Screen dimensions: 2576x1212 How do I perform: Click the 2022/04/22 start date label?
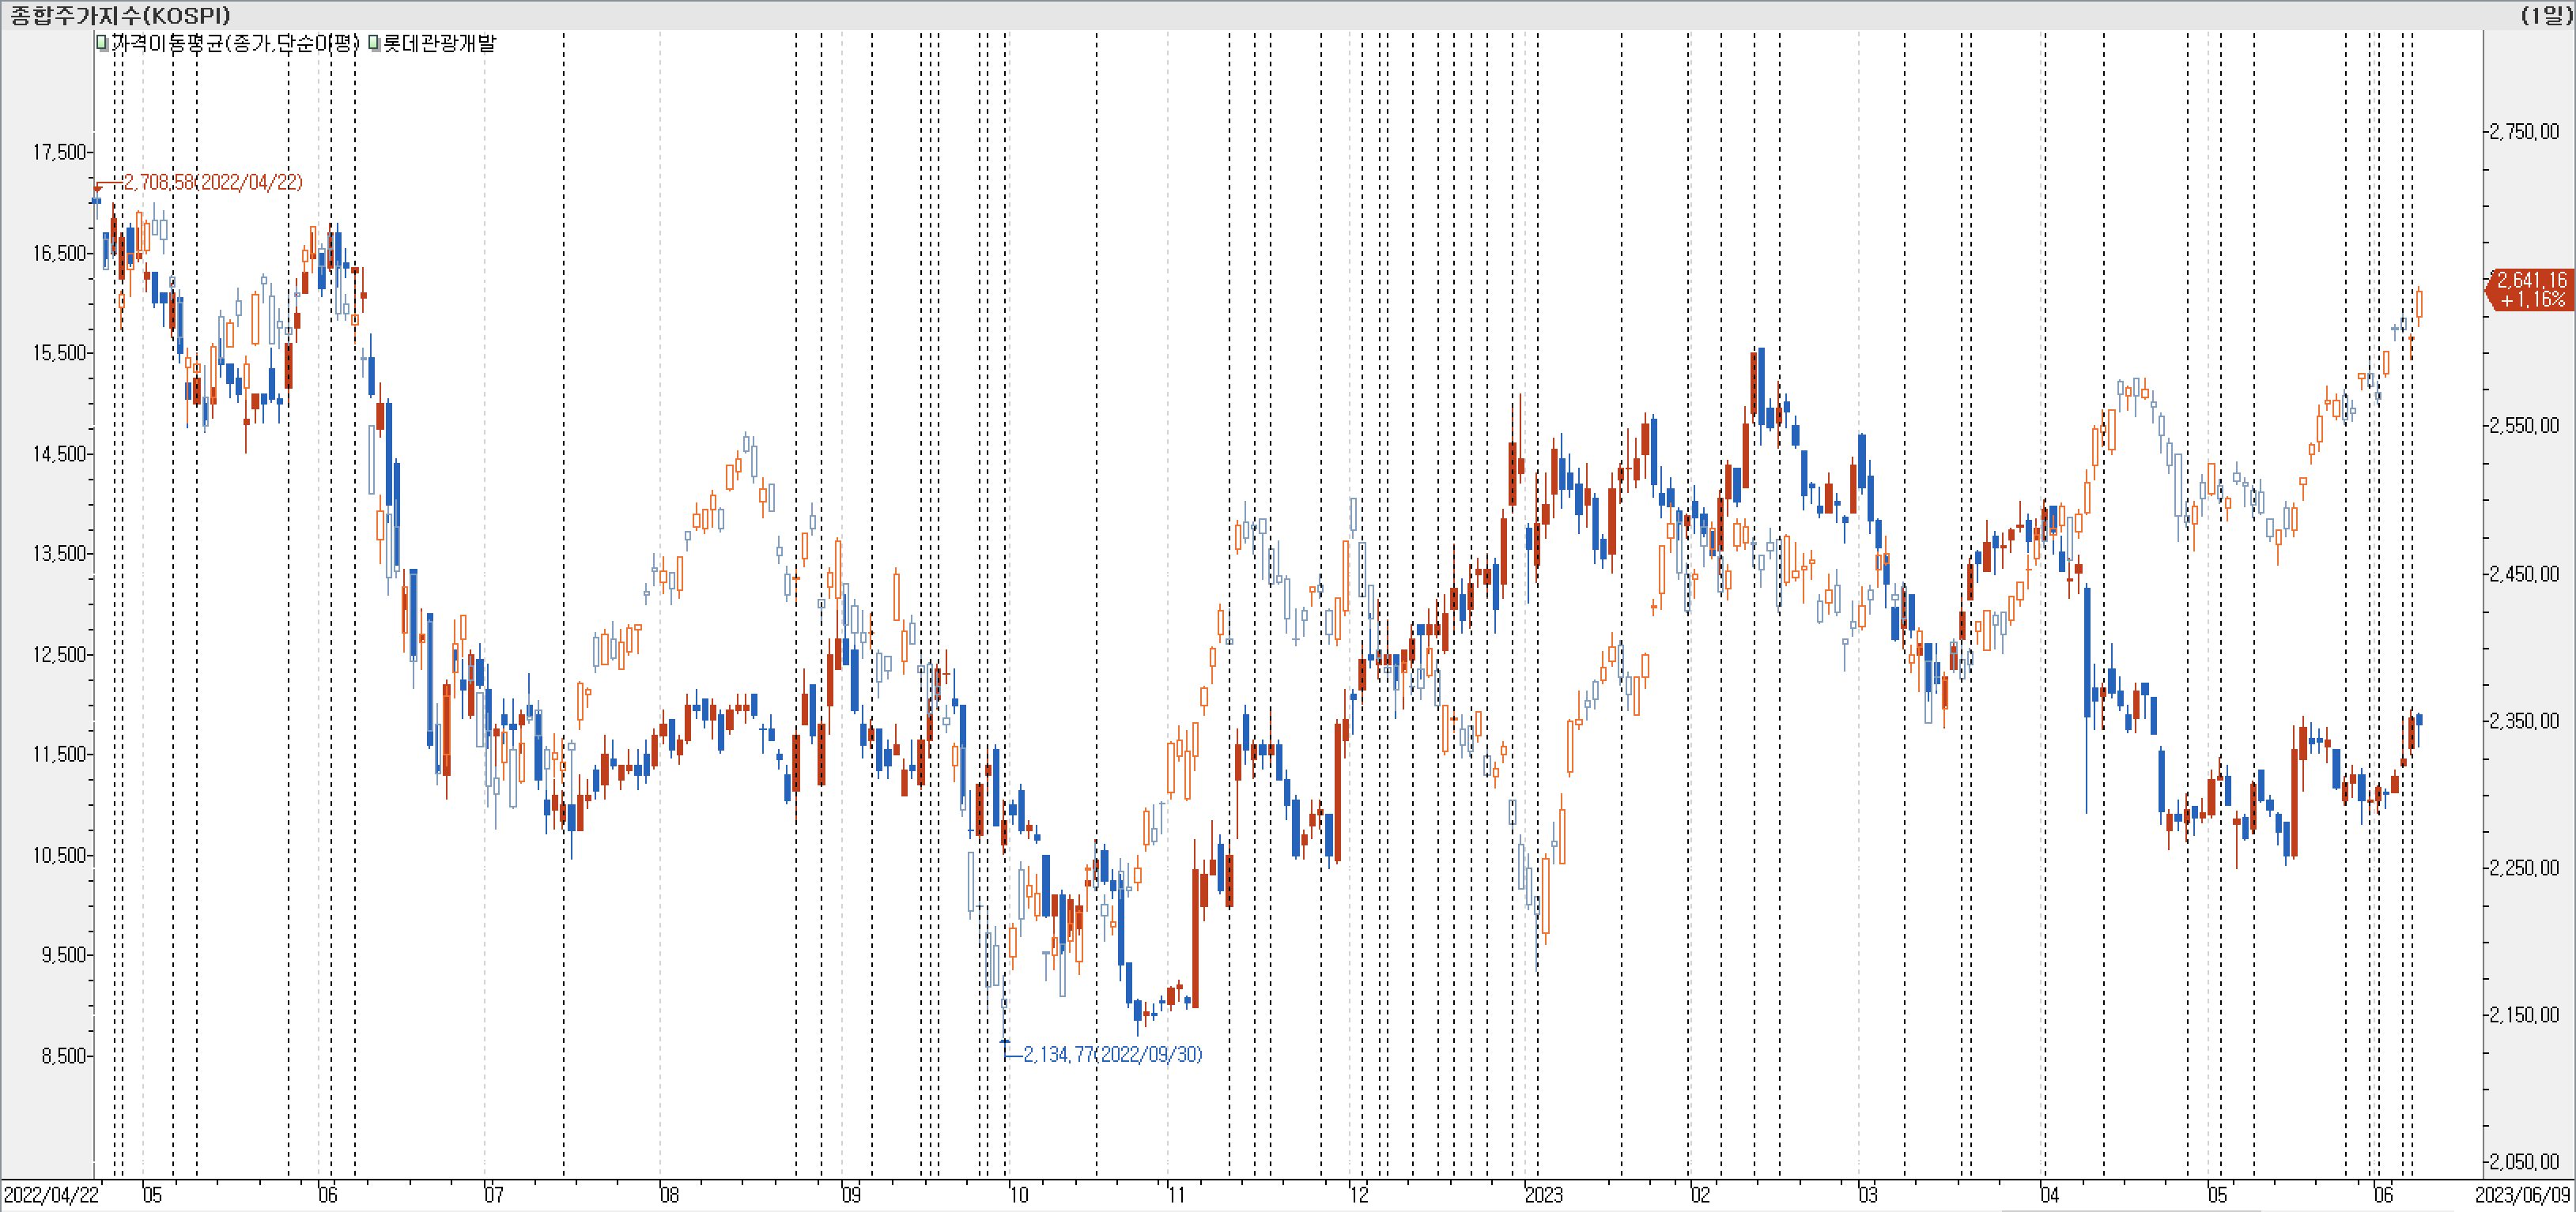click(51, 1195)
